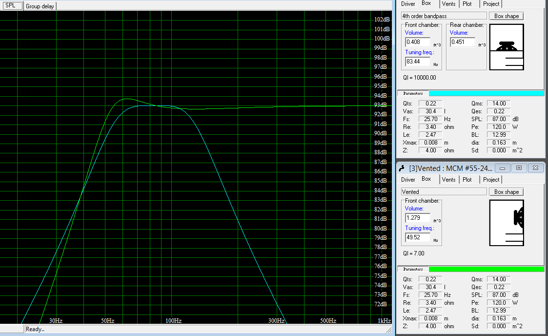Click blue Volume label under Rear chamber
This screenshot has width=548, height=336.
pos(459,33)
